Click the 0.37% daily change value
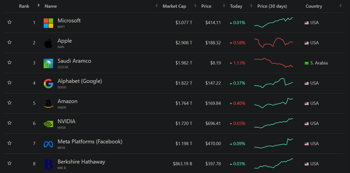This screenshot has height=173, width=350. (239, 83)
